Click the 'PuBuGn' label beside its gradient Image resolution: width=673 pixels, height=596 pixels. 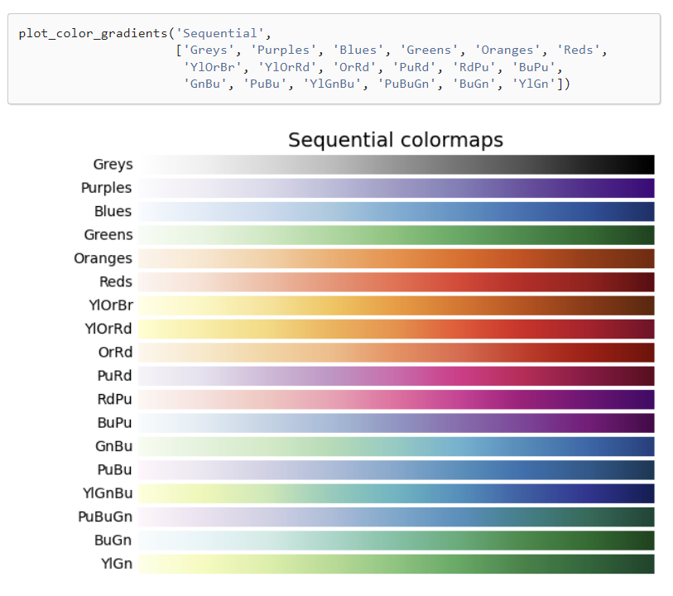tap(105, 517)
